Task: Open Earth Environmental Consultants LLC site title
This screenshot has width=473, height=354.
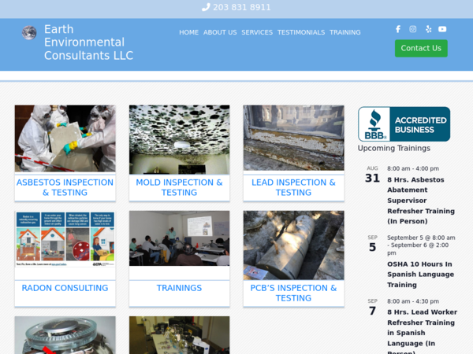Action: 88,42
